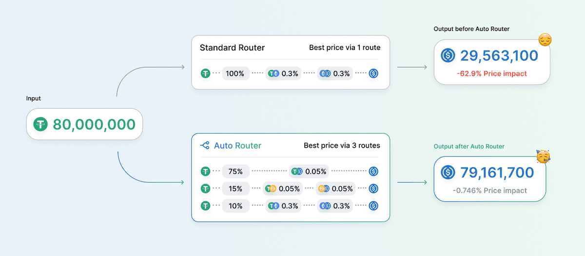The height and width of the screenshot is (256, 585).
Task: Click the 15% allocation pill
Action: pos(235,188)
